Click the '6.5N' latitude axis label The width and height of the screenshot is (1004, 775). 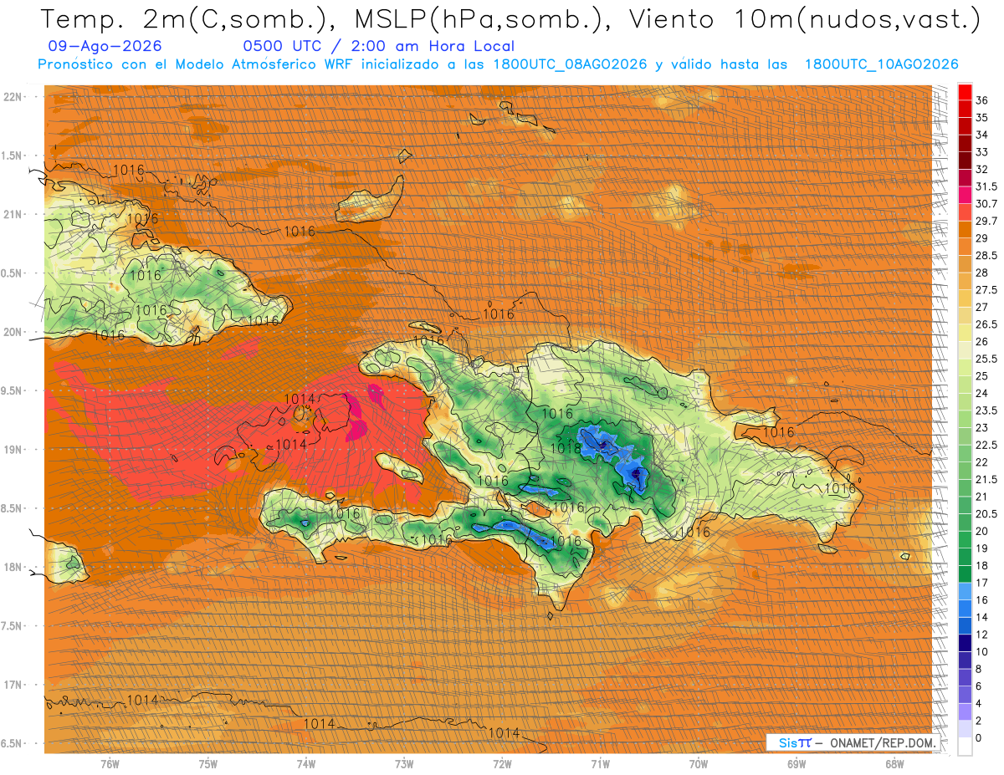coord(13,743)
